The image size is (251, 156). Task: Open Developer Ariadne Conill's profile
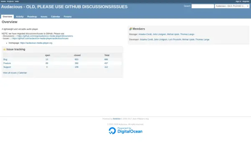(146, 40)
